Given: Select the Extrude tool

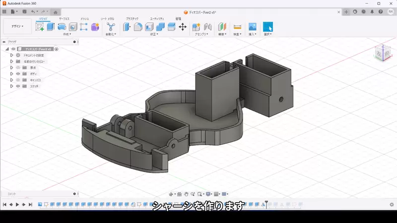Looking at the screenshot, I should 51,27.
